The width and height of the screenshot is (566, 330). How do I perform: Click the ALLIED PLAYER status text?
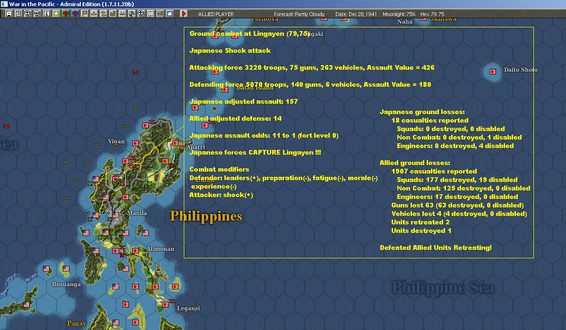pos(216,14)
